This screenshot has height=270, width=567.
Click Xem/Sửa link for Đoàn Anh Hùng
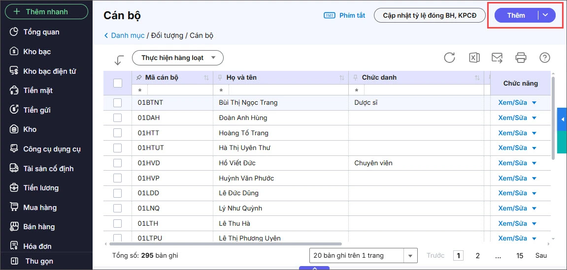pos(512,118)
